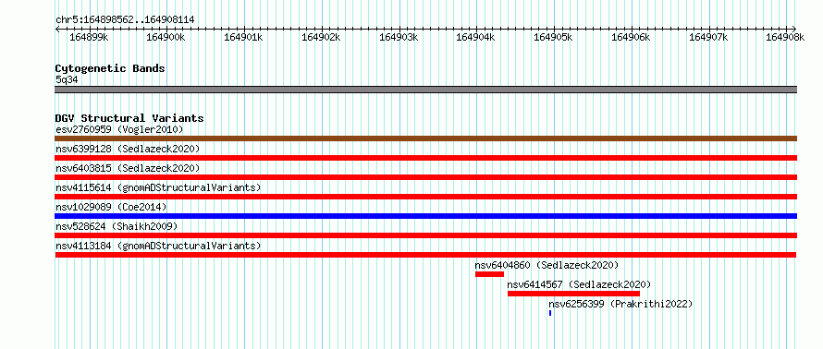Click the red nsv6403815 variant bar
Screen dimensions: 823x349
tap(425, 177)
